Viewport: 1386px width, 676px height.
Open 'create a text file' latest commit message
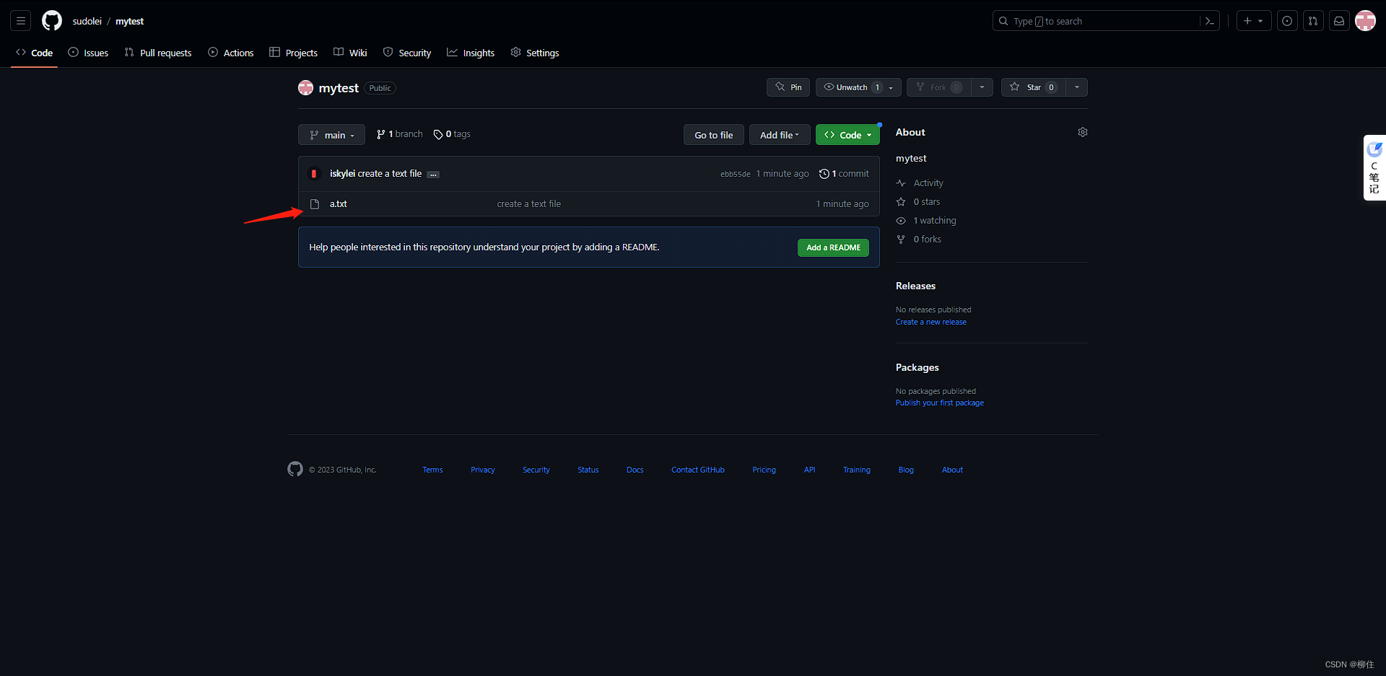390,174
